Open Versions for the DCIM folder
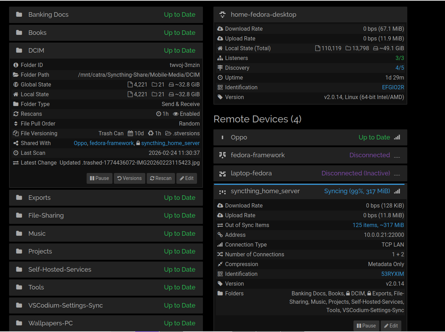This screenshot has width=445, height=332. pyautogui.click(x=129, y=178)
